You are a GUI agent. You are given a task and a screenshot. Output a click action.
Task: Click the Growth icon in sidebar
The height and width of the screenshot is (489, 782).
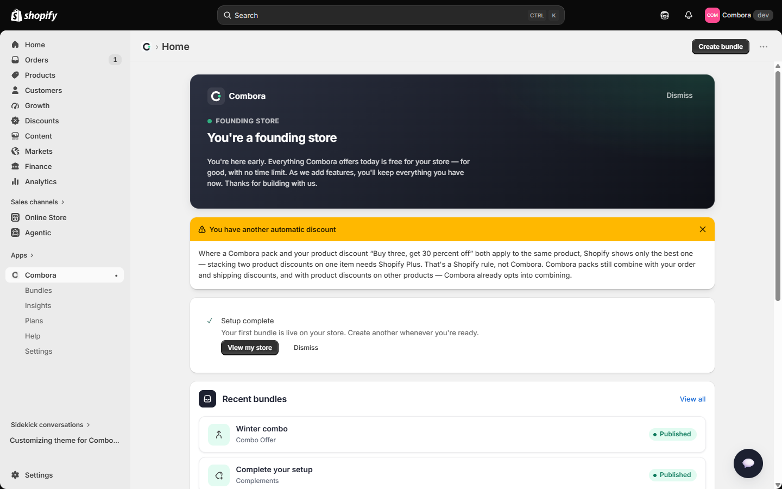click(x=15, y=105)
